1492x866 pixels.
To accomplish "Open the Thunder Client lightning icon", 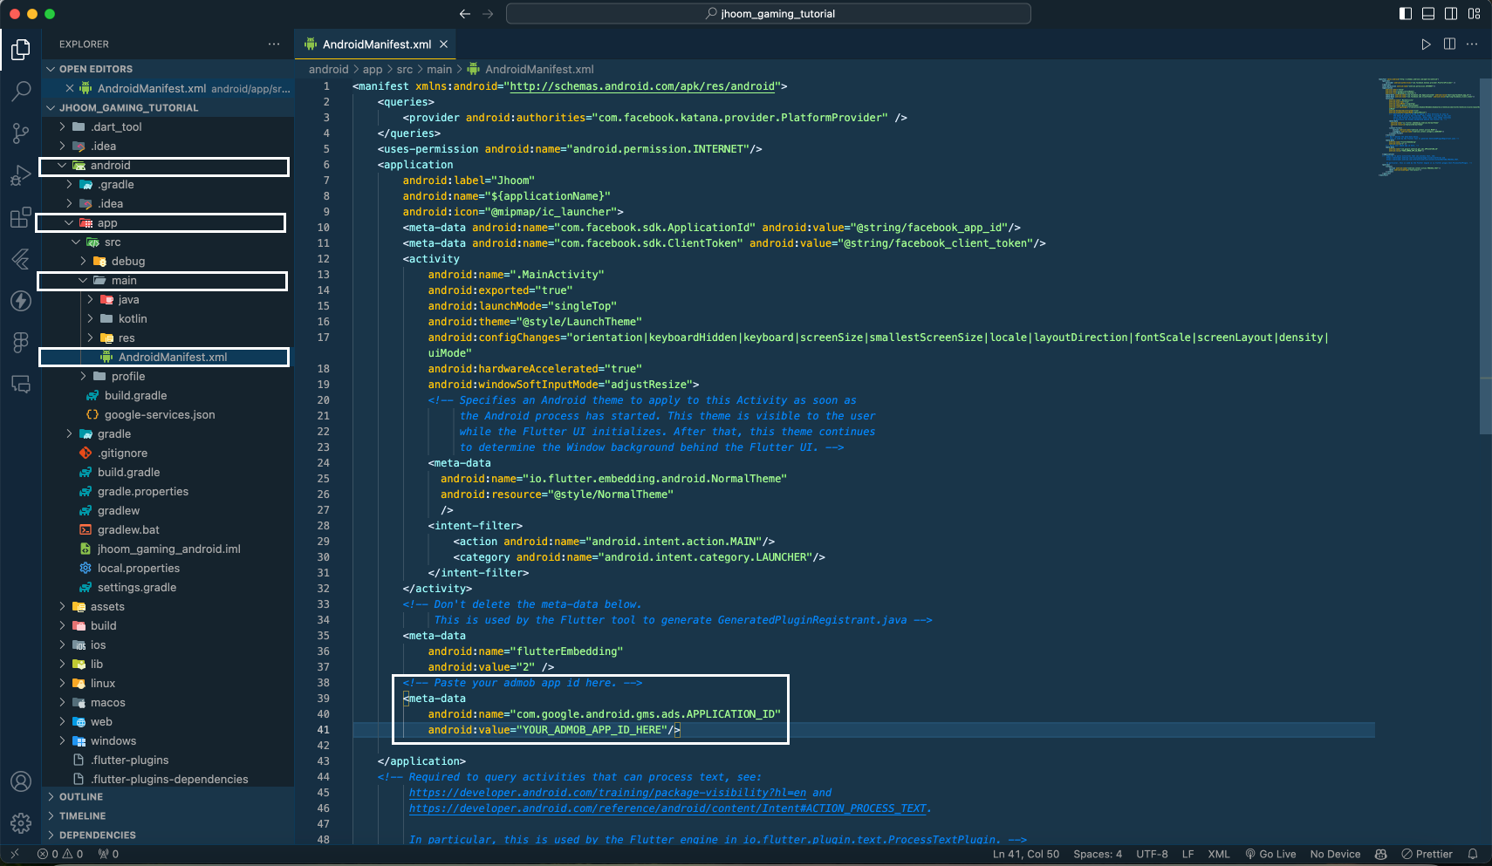I will click(x=21, y=301).
